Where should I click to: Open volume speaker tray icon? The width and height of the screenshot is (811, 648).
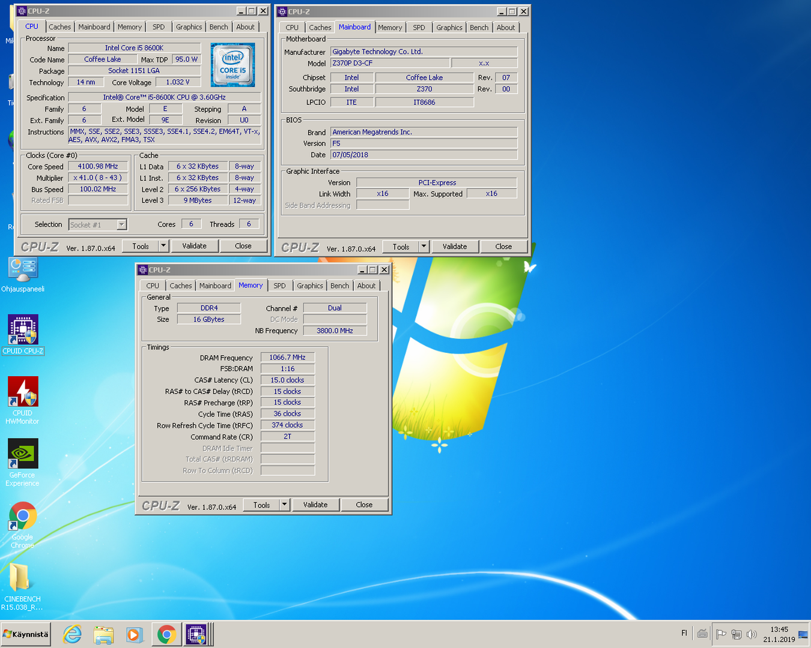[x=752, y=634]
